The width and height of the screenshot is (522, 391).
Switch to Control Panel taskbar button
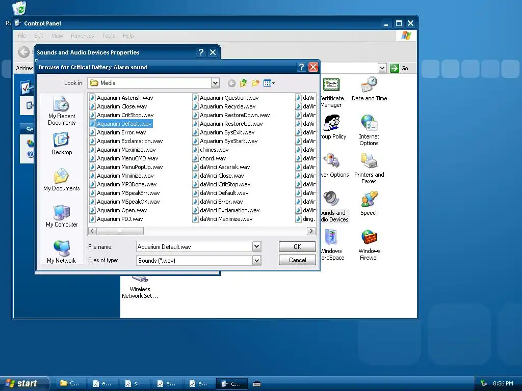232,384
